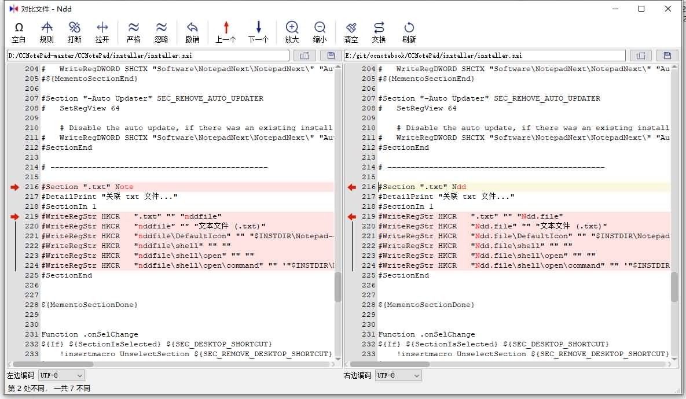
Task: Save the left installer.nsi file
Action: pyautogui.click(x=330, y=55)
